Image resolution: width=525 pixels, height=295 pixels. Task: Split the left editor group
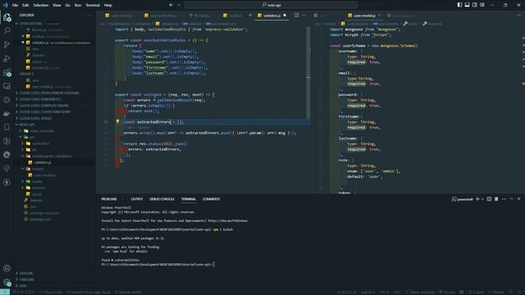[296, 15]
